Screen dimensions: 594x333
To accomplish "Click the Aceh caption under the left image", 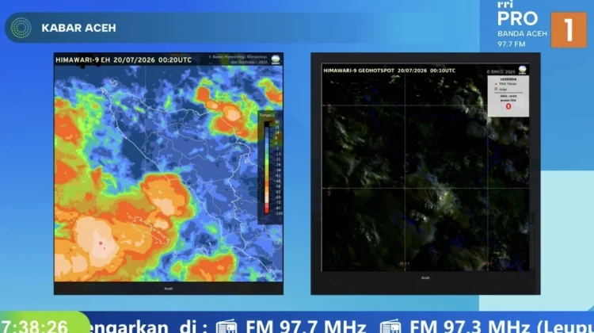I will click(169, 289).
